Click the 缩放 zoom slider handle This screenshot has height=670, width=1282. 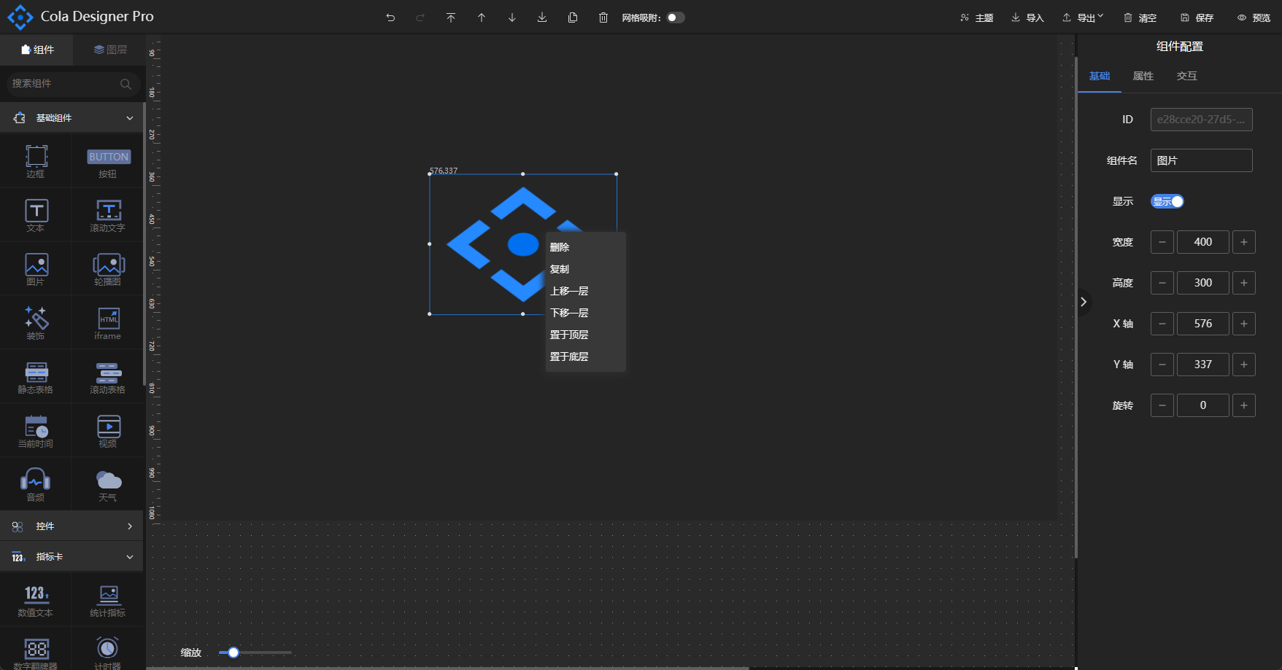coord(233,653)
